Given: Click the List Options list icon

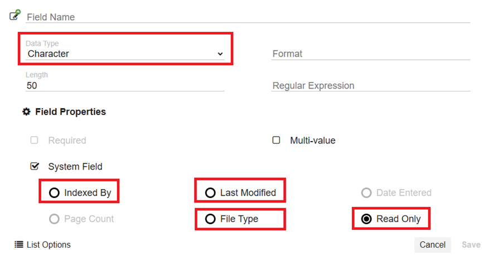Looking at the screenshot, I should coord(19,244).
